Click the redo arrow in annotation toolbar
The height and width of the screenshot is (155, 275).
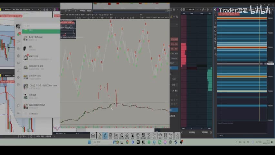(154, 136)
